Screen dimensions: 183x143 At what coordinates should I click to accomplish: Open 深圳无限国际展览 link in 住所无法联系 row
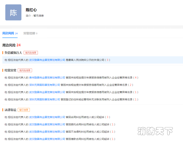pos(44,99)
